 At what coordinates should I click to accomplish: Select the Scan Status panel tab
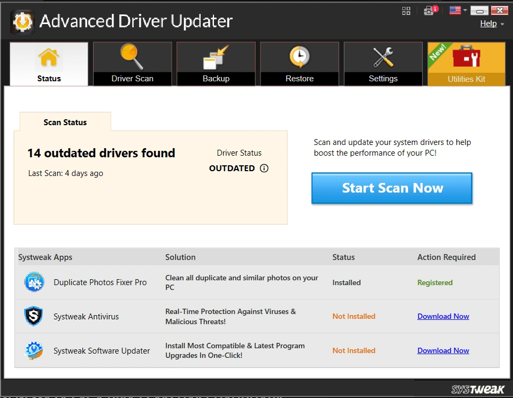click(65, 122)
